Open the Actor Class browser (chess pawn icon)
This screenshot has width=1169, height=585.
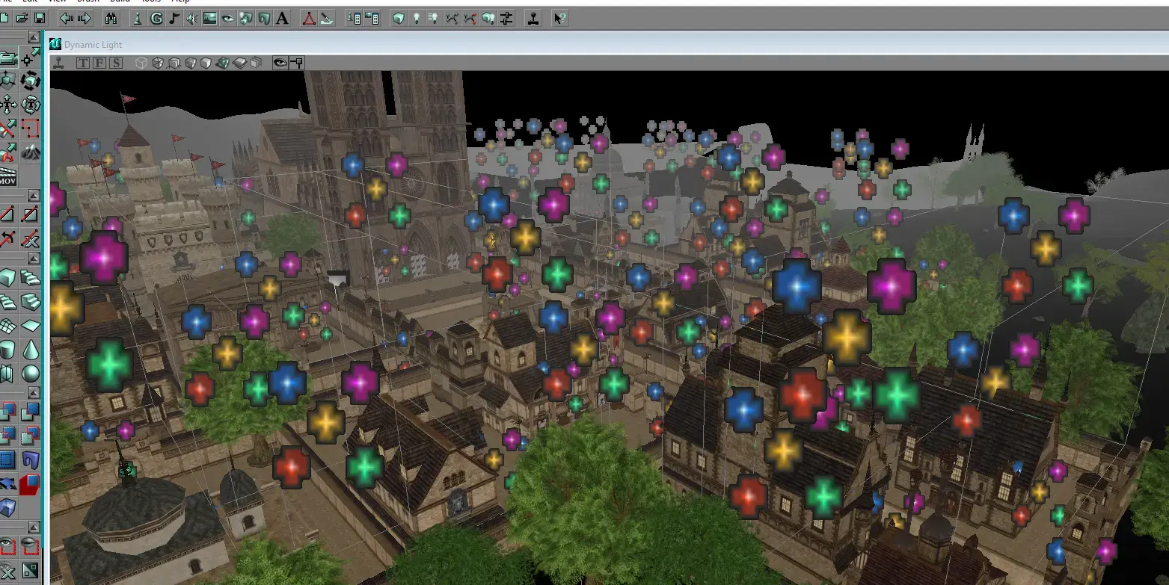139,18
